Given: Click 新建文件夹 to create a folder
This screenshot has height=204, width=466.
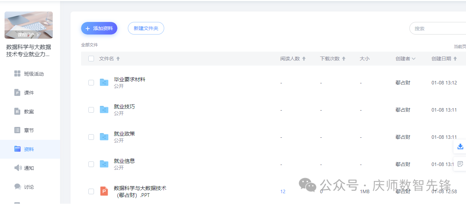Looking at the screenshot, I should coord(146,28).
